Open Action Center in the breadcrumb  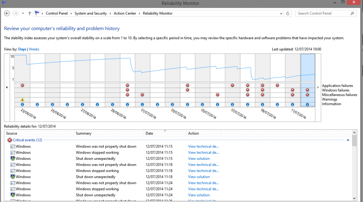pyautogui.click(x=125, y=13)
